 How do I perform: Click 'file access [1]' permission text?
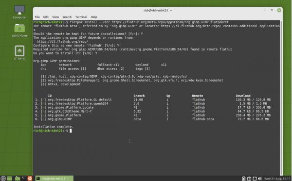click(72, 69)
